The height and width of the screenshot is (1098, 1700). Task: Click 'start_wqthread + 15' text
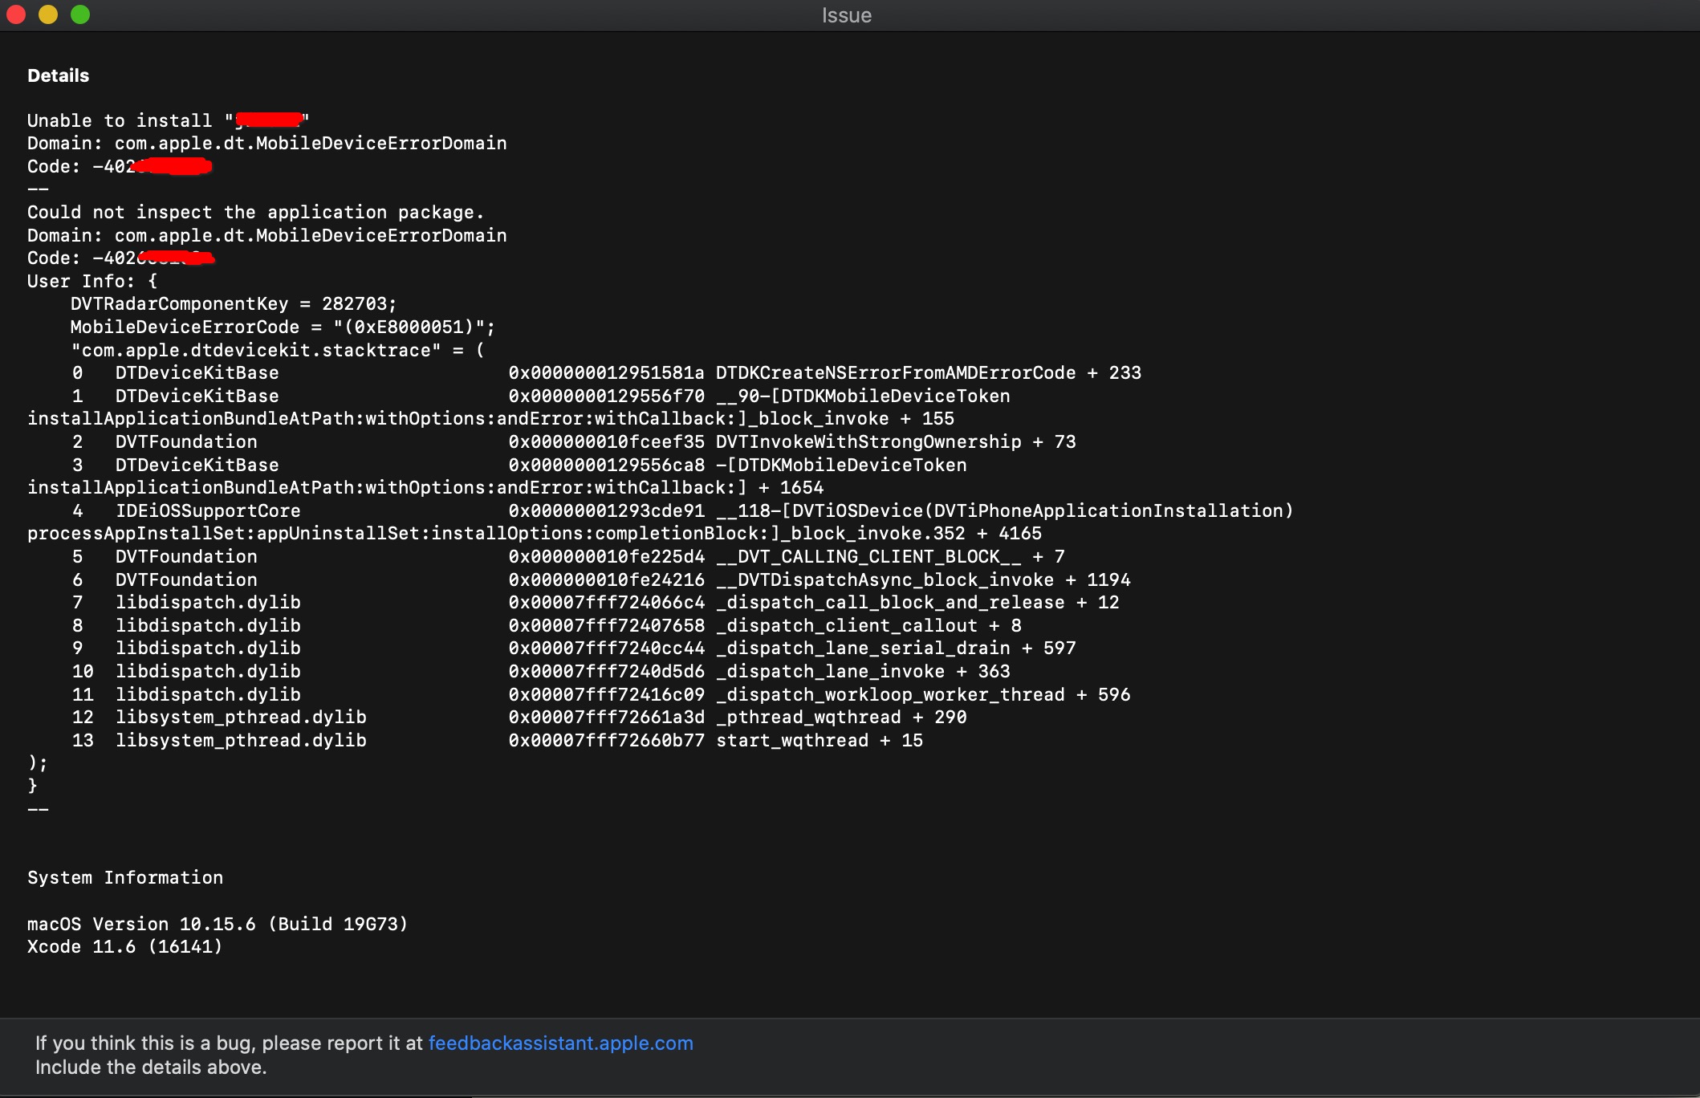pyautogui.click(x=819, y=740)
